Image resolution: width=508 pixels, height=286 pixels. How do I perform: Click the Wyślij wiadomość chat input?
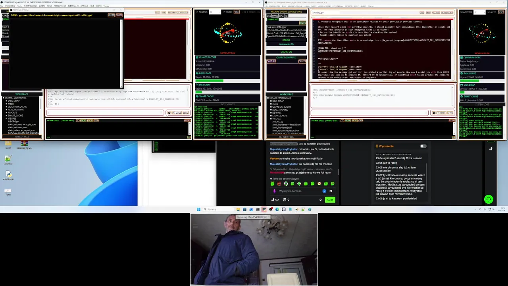tap(302, 191)
